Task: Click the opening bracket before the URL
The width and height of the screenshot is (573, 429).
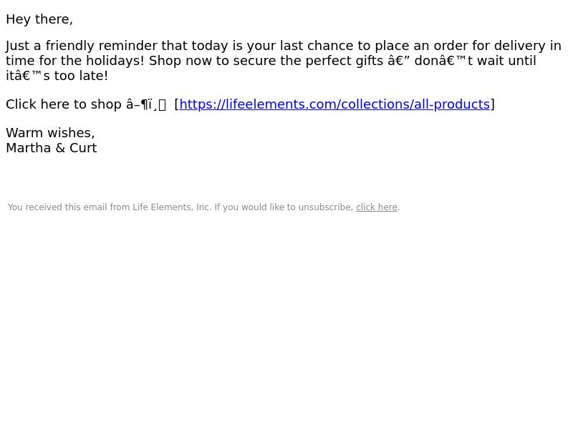Action: 176,104
